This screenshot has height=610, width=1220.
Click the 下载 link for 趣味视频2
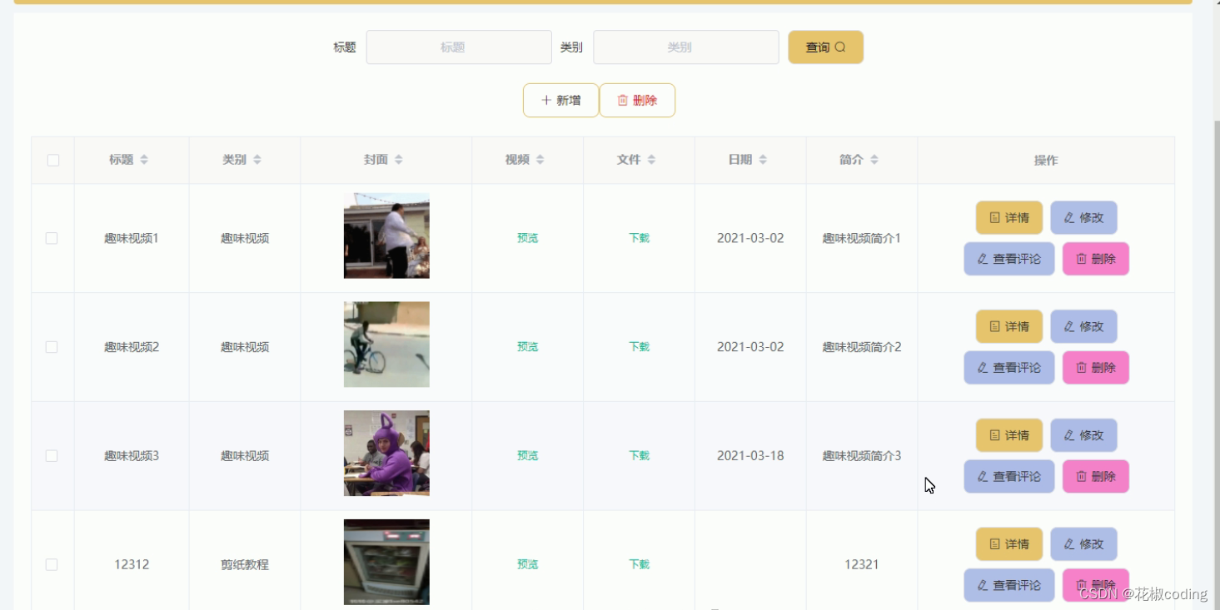(x=638, y=346)
